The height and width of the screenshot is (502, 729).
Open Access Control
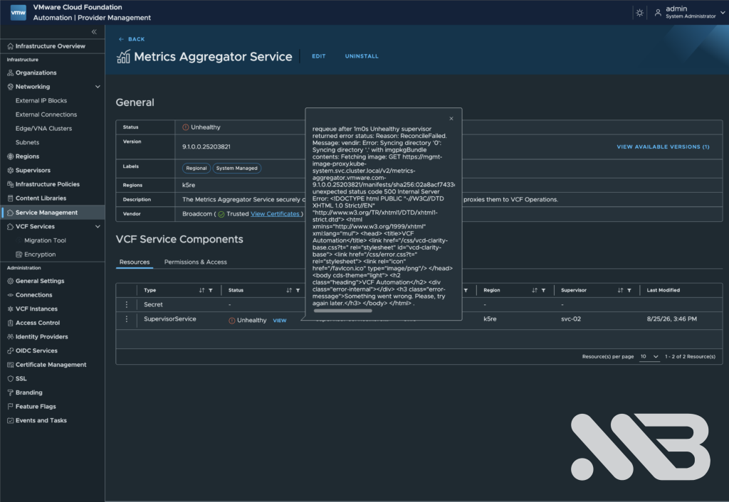click(x=37, y=323)
